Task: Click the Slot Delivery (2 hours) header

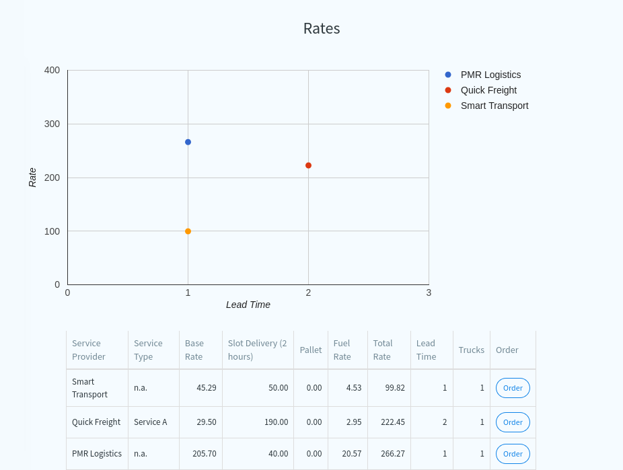Action: pos(257,350)
